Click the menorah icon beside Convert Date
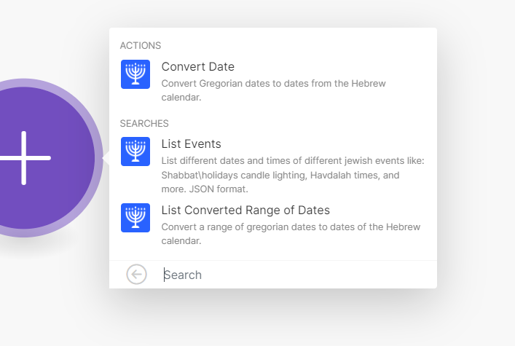515x346 pixels. (135, 74)
